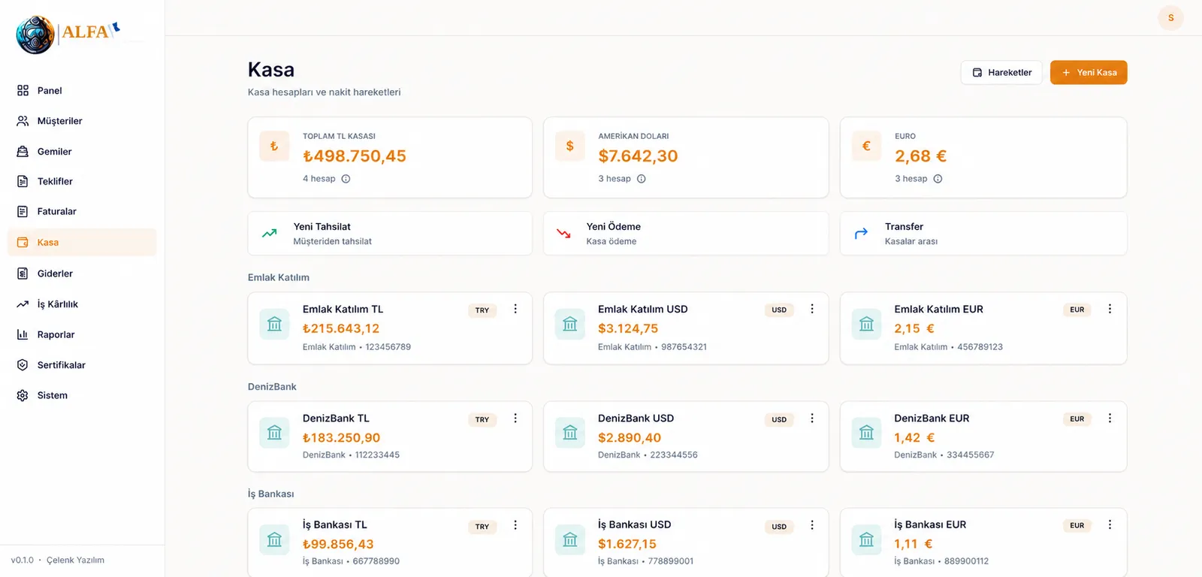Screen dimensions: 1202x577
Task: Click the Raporlar chart icon
Action: click(23, 334)
